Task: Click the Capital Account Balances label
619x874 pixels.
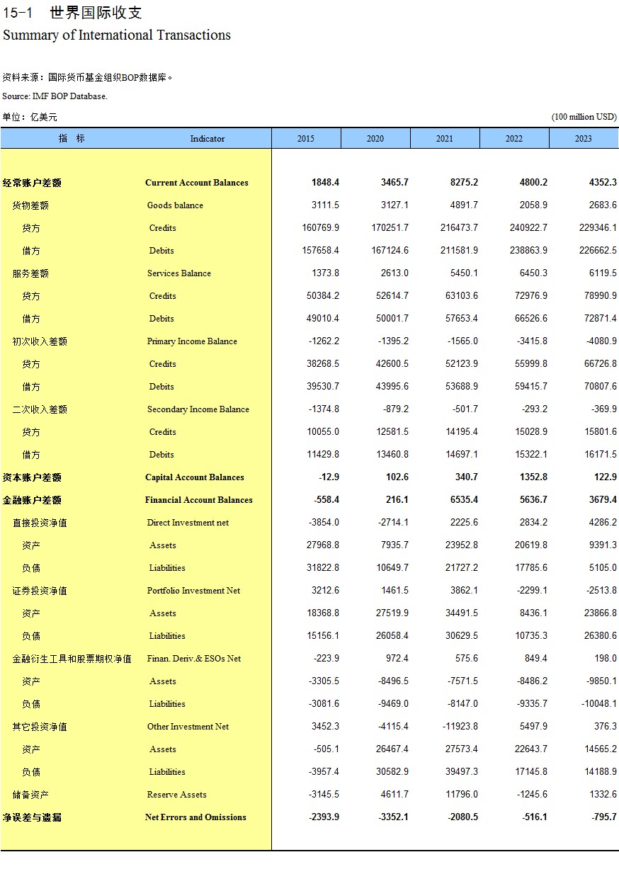Action: point(195,477)
